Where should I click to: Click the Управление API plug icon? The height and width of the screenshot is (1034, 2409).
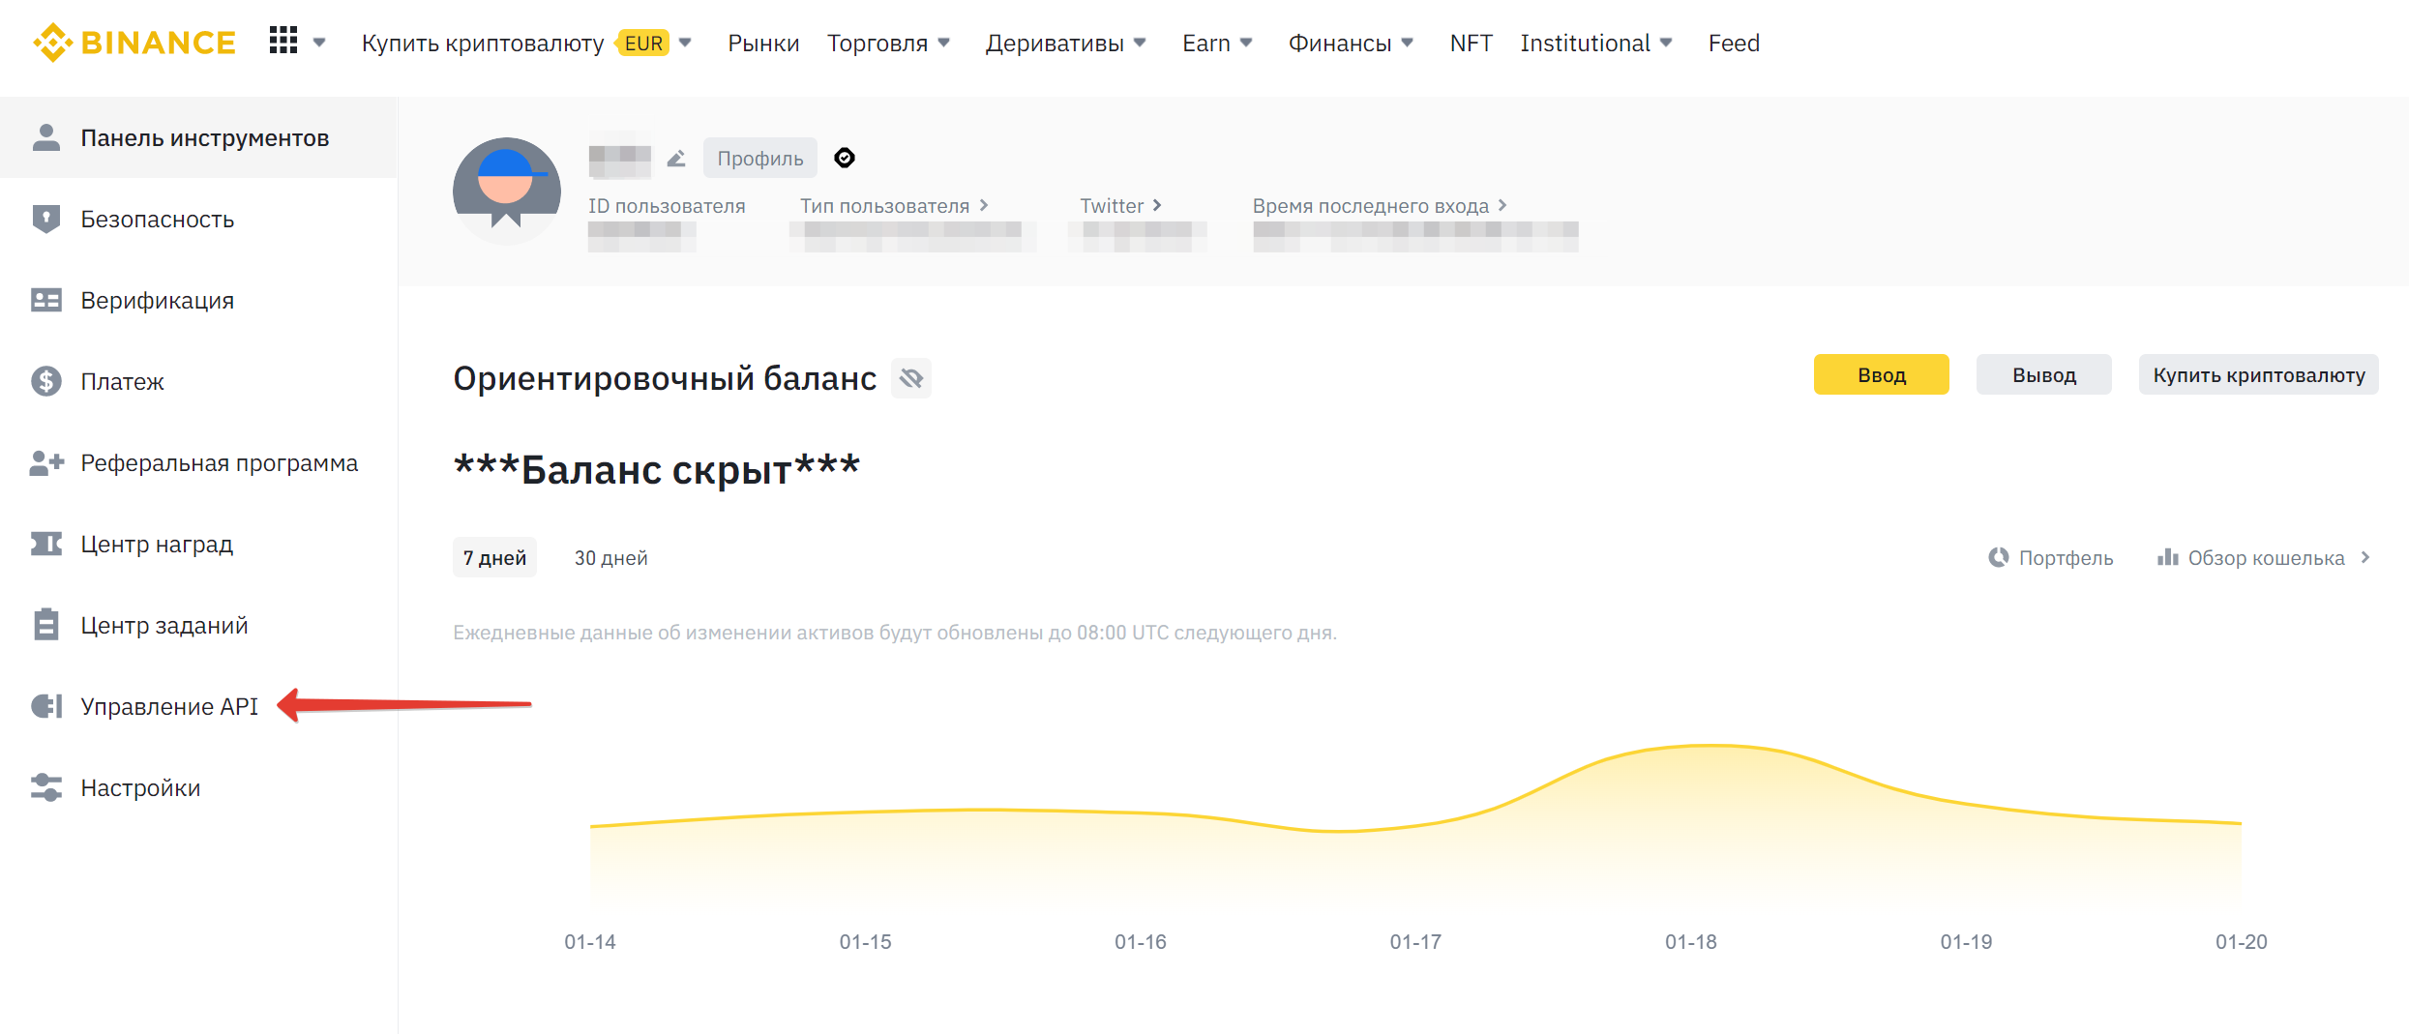click(46, 706)
